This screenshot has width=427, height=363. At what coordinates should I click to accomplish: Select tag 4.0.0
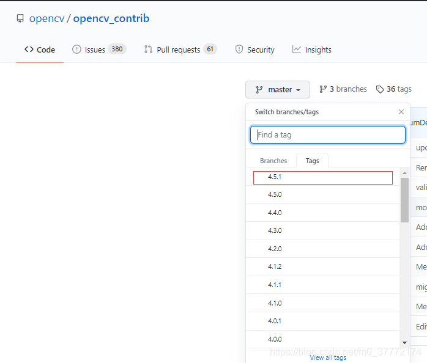[x=323, y=339]
